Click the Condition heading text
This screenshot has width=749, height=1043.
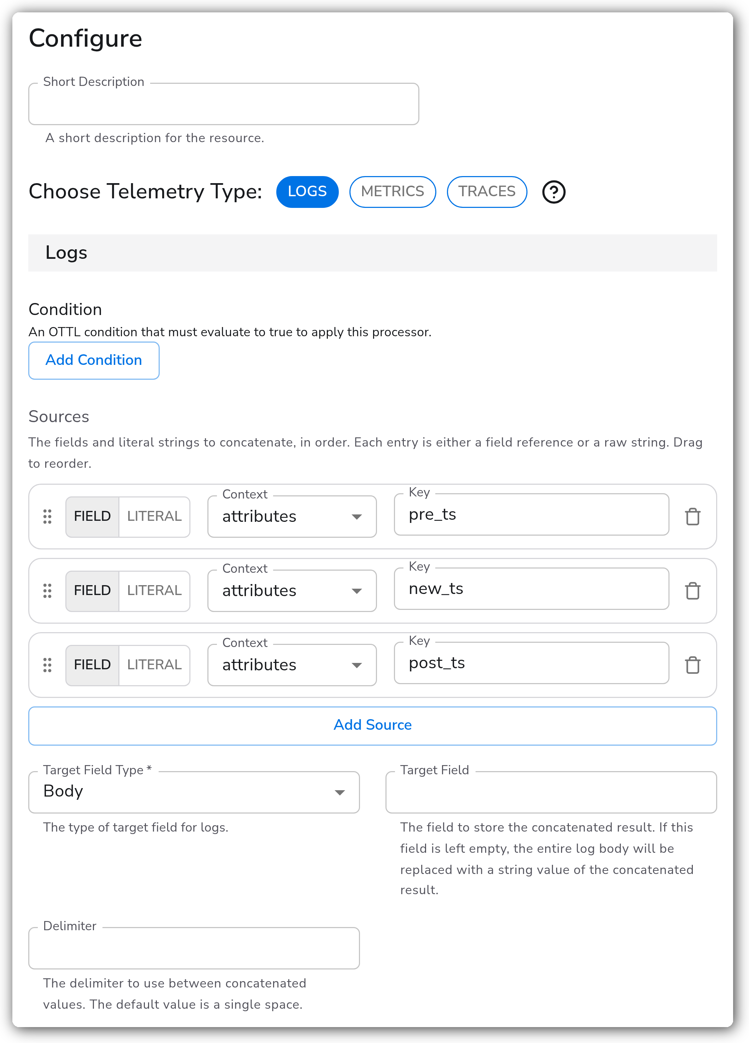[65, 309]
